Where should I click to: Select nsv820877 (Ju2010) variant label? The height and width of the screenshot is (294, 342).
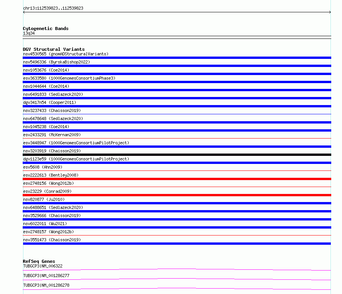click(44, 199)
